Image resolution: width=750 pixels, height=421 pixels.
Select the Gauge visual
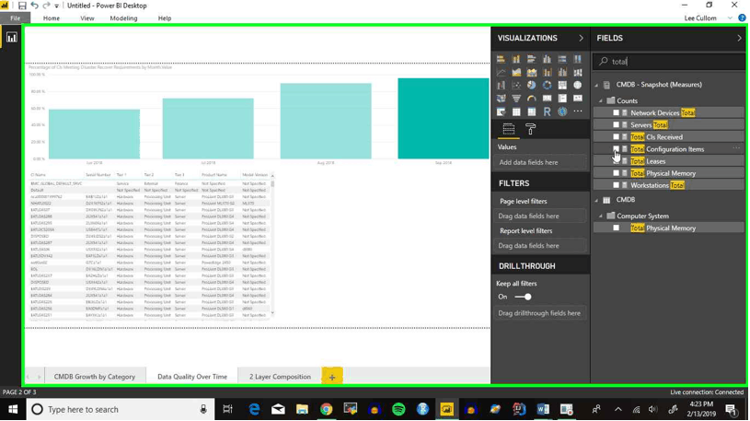click(531, 99)
